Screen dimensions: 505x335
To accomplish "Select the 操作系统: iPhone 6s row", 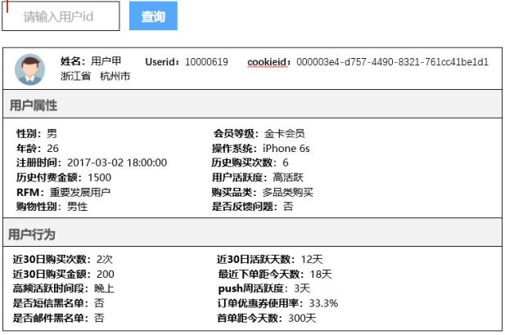I will pos(261,148).
